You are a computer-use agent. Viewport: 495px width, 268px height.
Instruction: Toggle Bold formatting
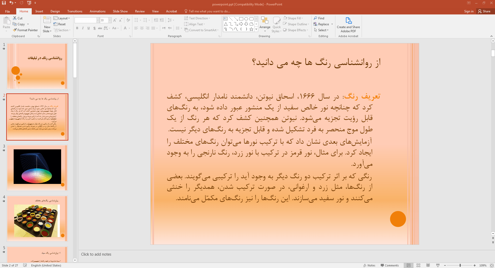(77, 28)
